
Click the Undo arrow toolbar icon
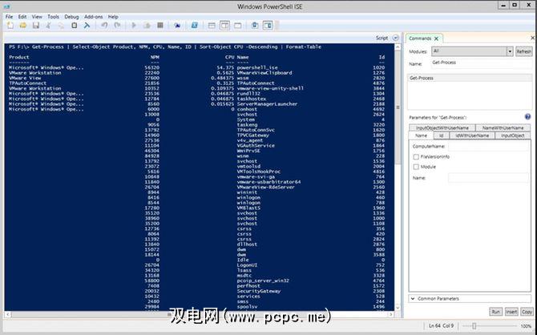[104, 26]
